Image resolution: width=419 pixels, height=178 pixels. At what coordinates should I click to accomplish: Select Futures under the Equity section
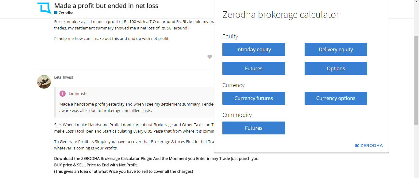pos(253,68)
